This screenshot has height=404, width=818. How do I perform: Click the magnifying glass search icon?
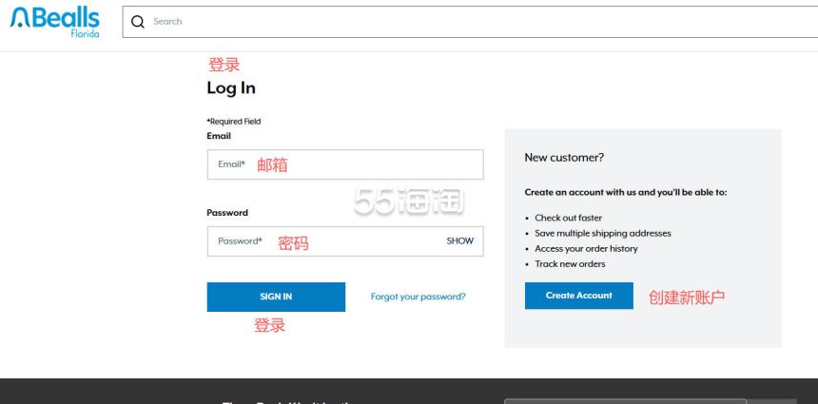coord(138,22)
